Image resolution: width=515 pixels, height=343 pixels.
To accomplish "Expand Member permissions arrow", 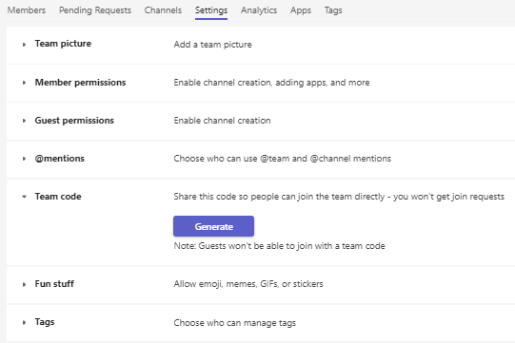I will pos(24,83).
